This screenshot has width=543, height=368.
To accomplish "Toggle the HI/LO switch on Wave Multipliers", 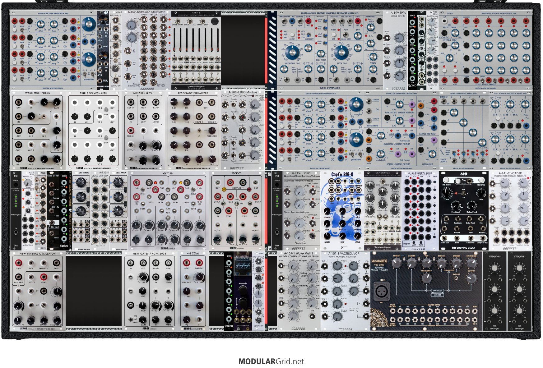I will [44, 117].
